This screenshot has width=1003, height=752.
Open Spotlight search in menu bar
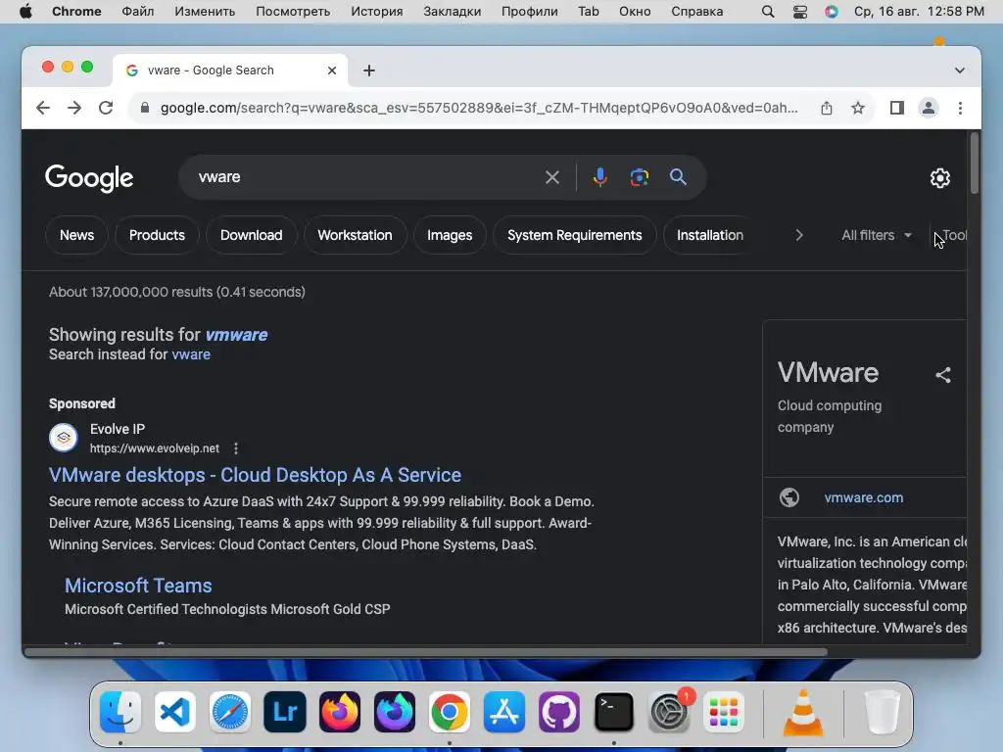(x=768, y=12)
